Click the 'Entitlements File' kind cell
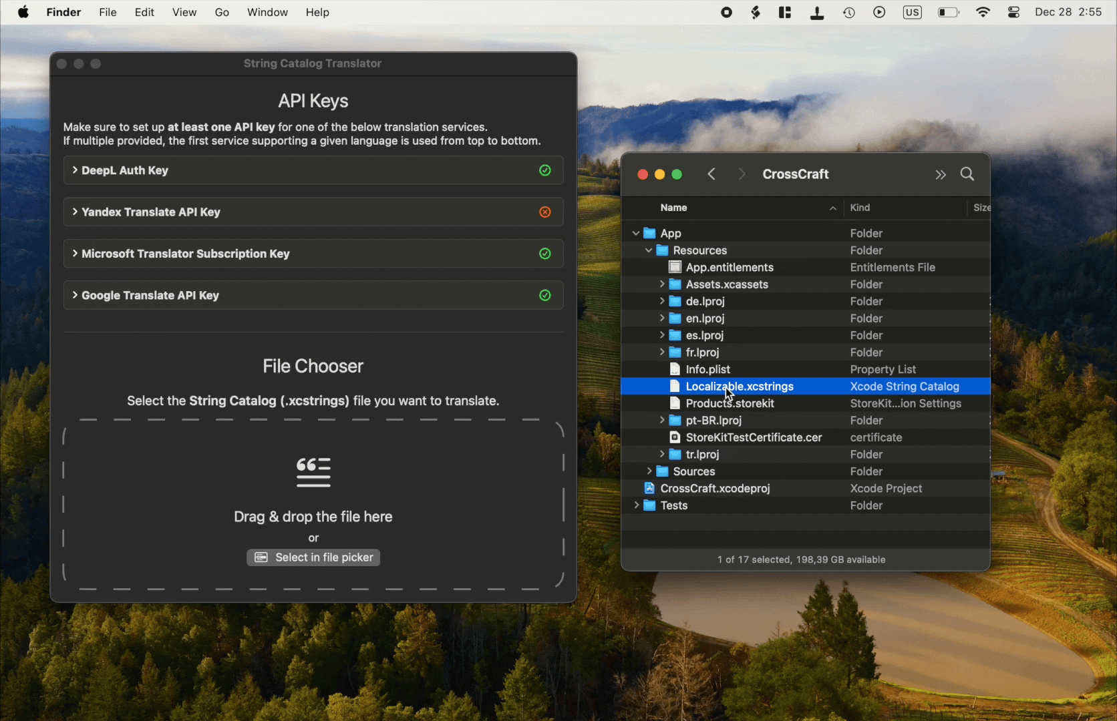The height and width of the screenshot is (721, 1117). coord(893,267)
